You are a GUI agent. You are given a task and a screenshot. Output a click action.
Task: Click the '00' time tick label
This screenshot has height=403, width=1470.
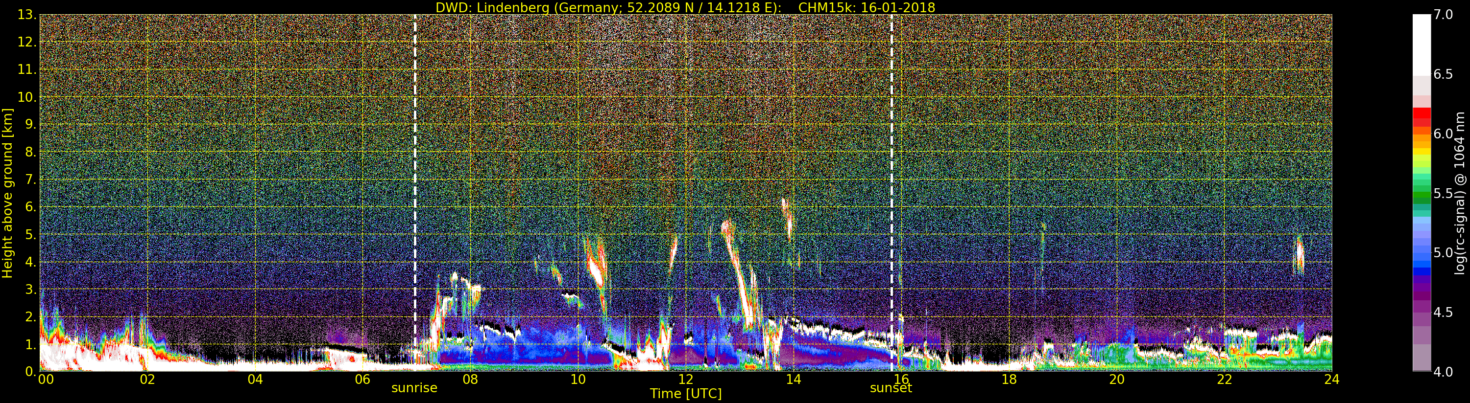click(46, 379)
